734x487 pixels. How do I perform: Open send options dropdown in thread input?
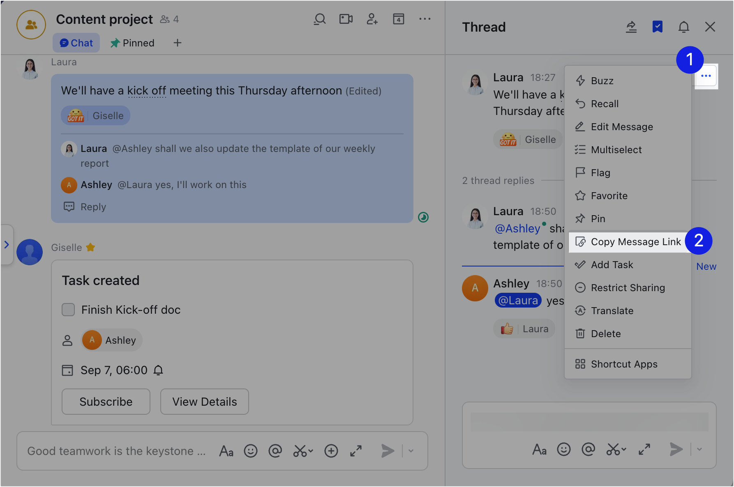click(x=699, y=449)
